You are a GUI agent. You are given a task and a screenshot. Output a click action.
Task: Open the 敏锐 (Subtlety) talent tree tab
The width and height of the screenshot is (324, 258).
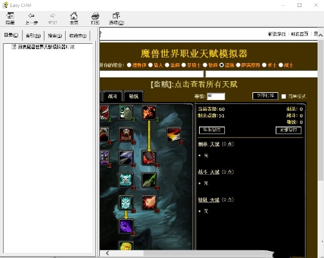134,96
